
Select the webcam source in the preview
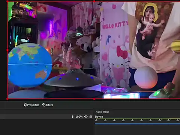click(94, 50)
